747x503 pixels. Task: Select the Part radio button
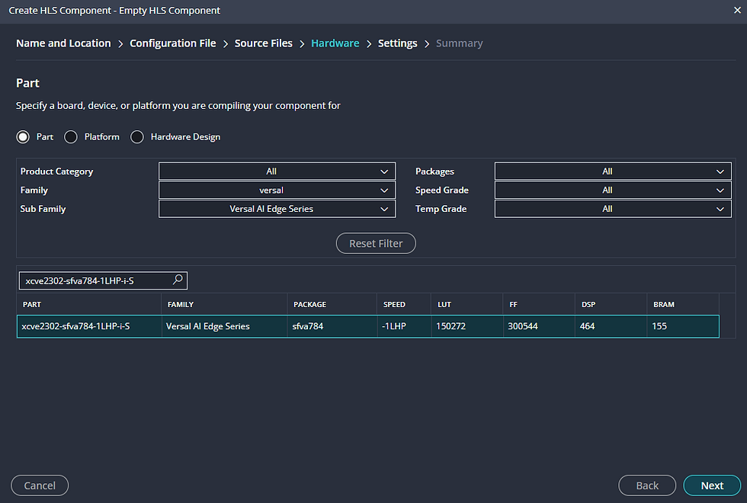(x=23, y=136)
